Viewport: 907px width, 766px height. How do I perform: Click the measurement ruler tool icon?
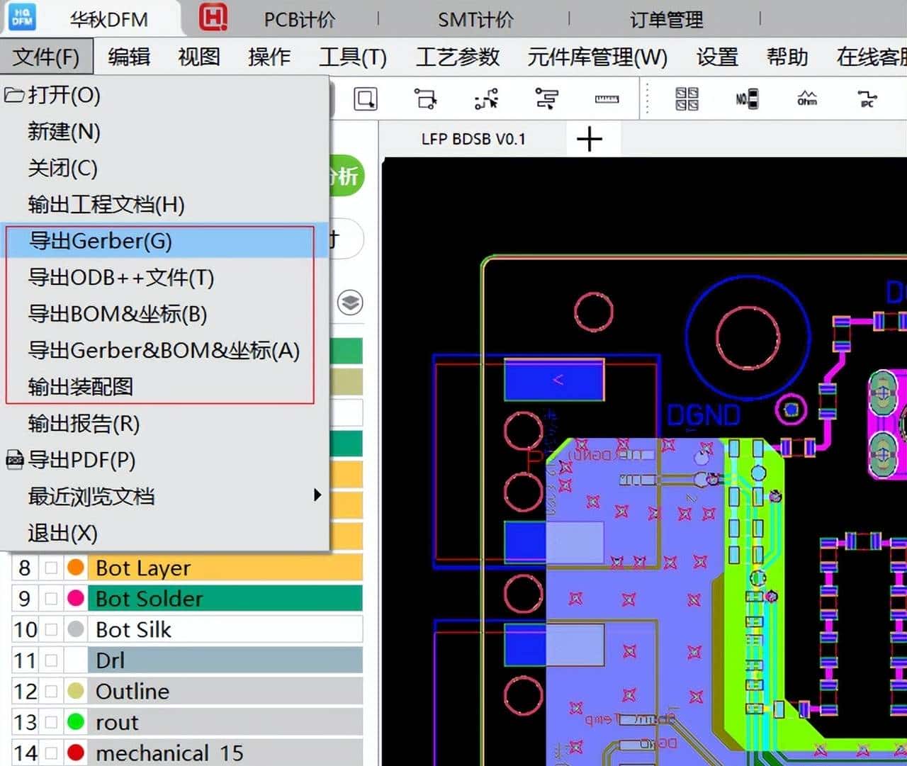pos(607,99)
